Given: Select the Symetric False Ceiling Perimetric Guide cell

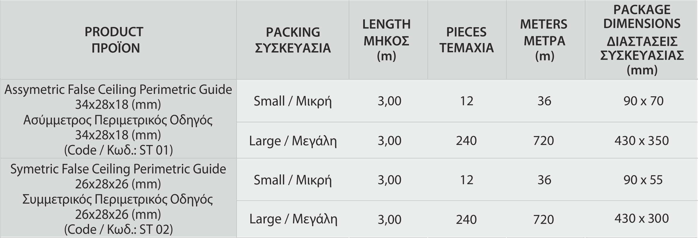Looking at the screenshot, I should (x=118, y=199).
